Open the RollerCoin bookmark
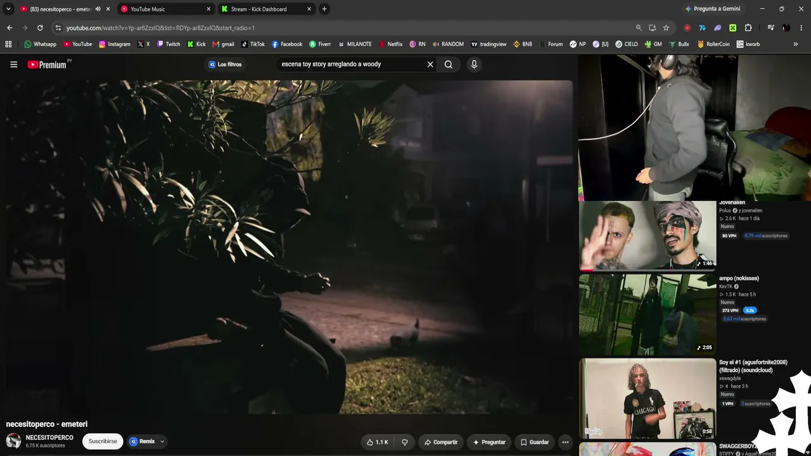Image resolution: width=811 pixels, height=456 pixels. tap(713, 44)
